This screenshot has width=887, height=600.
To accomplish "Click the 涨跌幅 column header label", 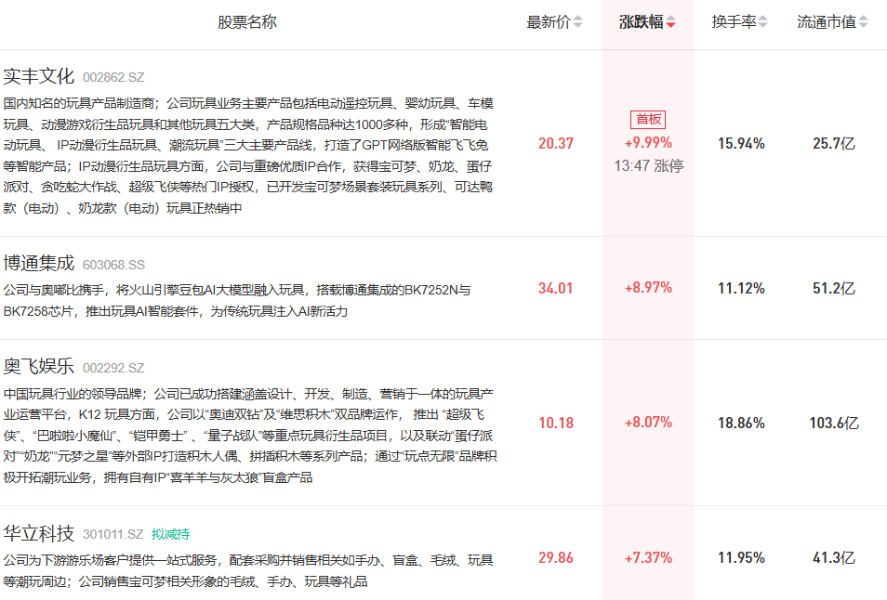I will tap(641, 22).
